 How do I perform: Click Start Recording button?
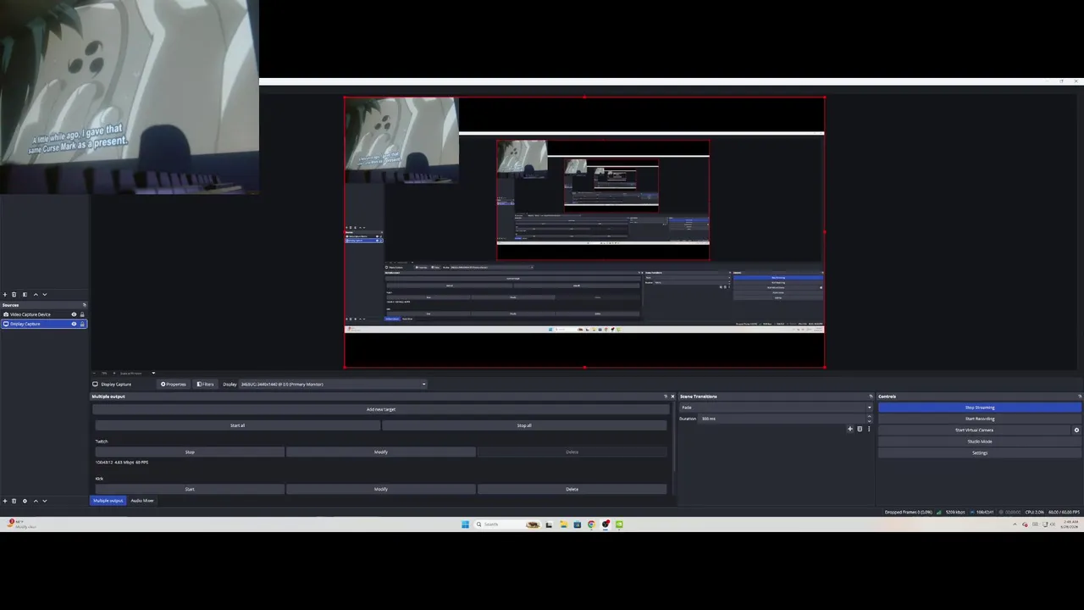pos(980,419)
